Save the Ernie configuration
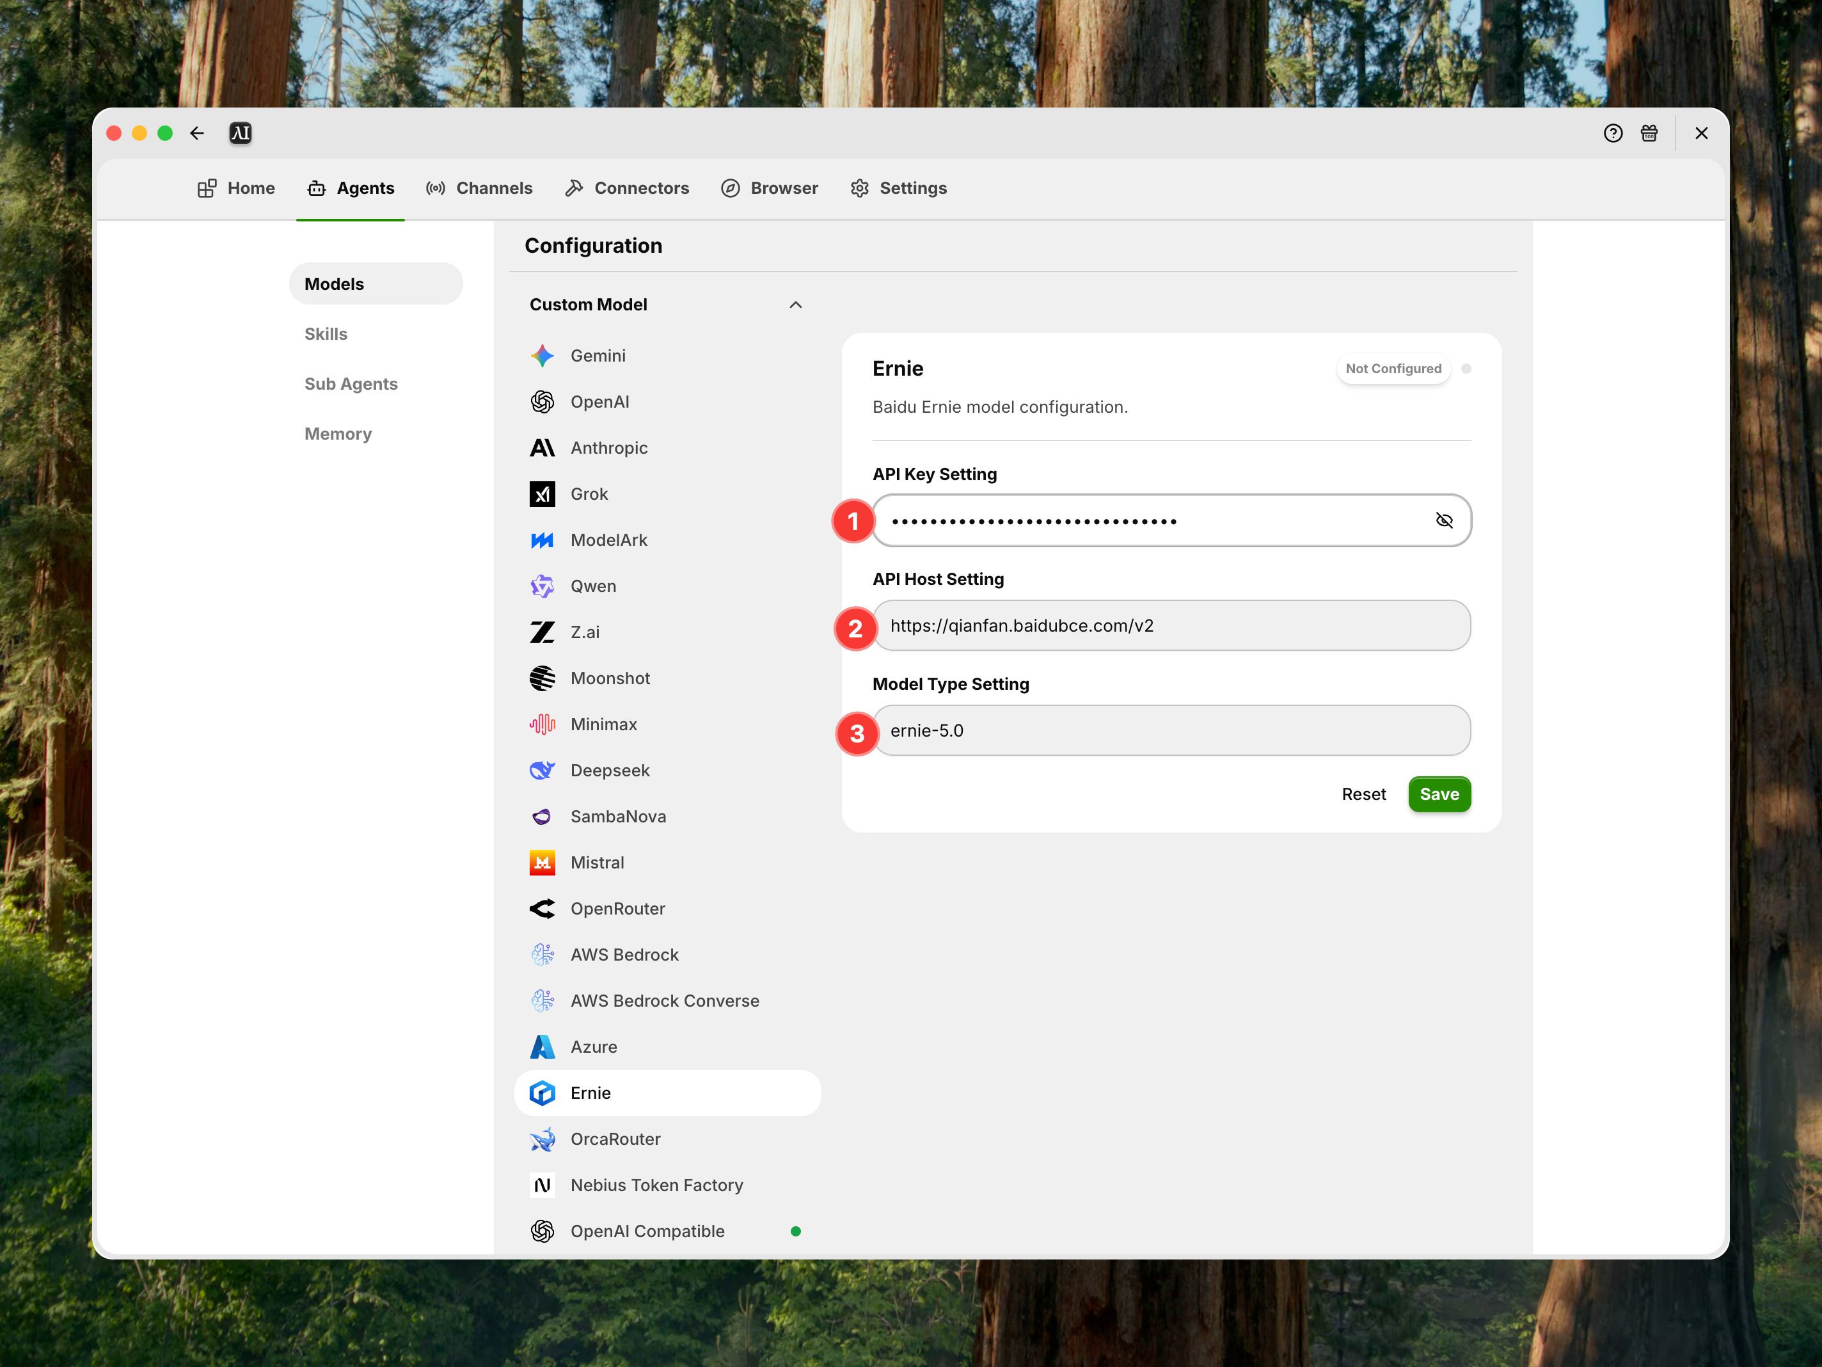 [1439, 795]
